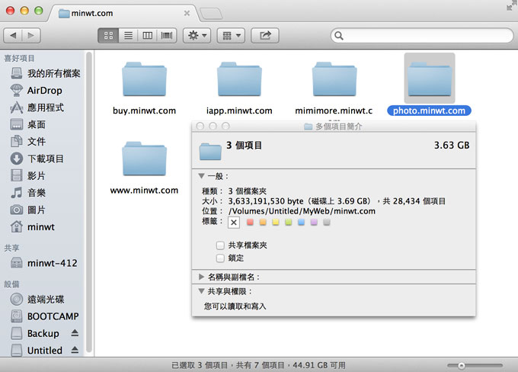Switch to column view
The height and width of the screenshot is (372, 518).
pyautogui.click(x=147, y=35)
